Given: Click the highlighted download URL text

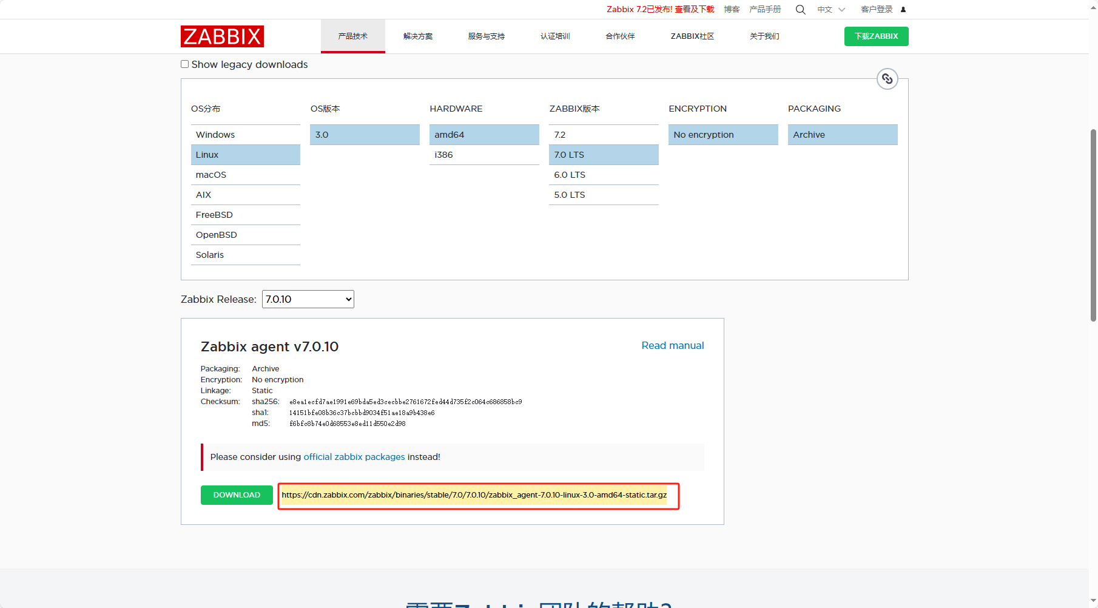Looking at the screenshot, I should click(x=474, y=495).
